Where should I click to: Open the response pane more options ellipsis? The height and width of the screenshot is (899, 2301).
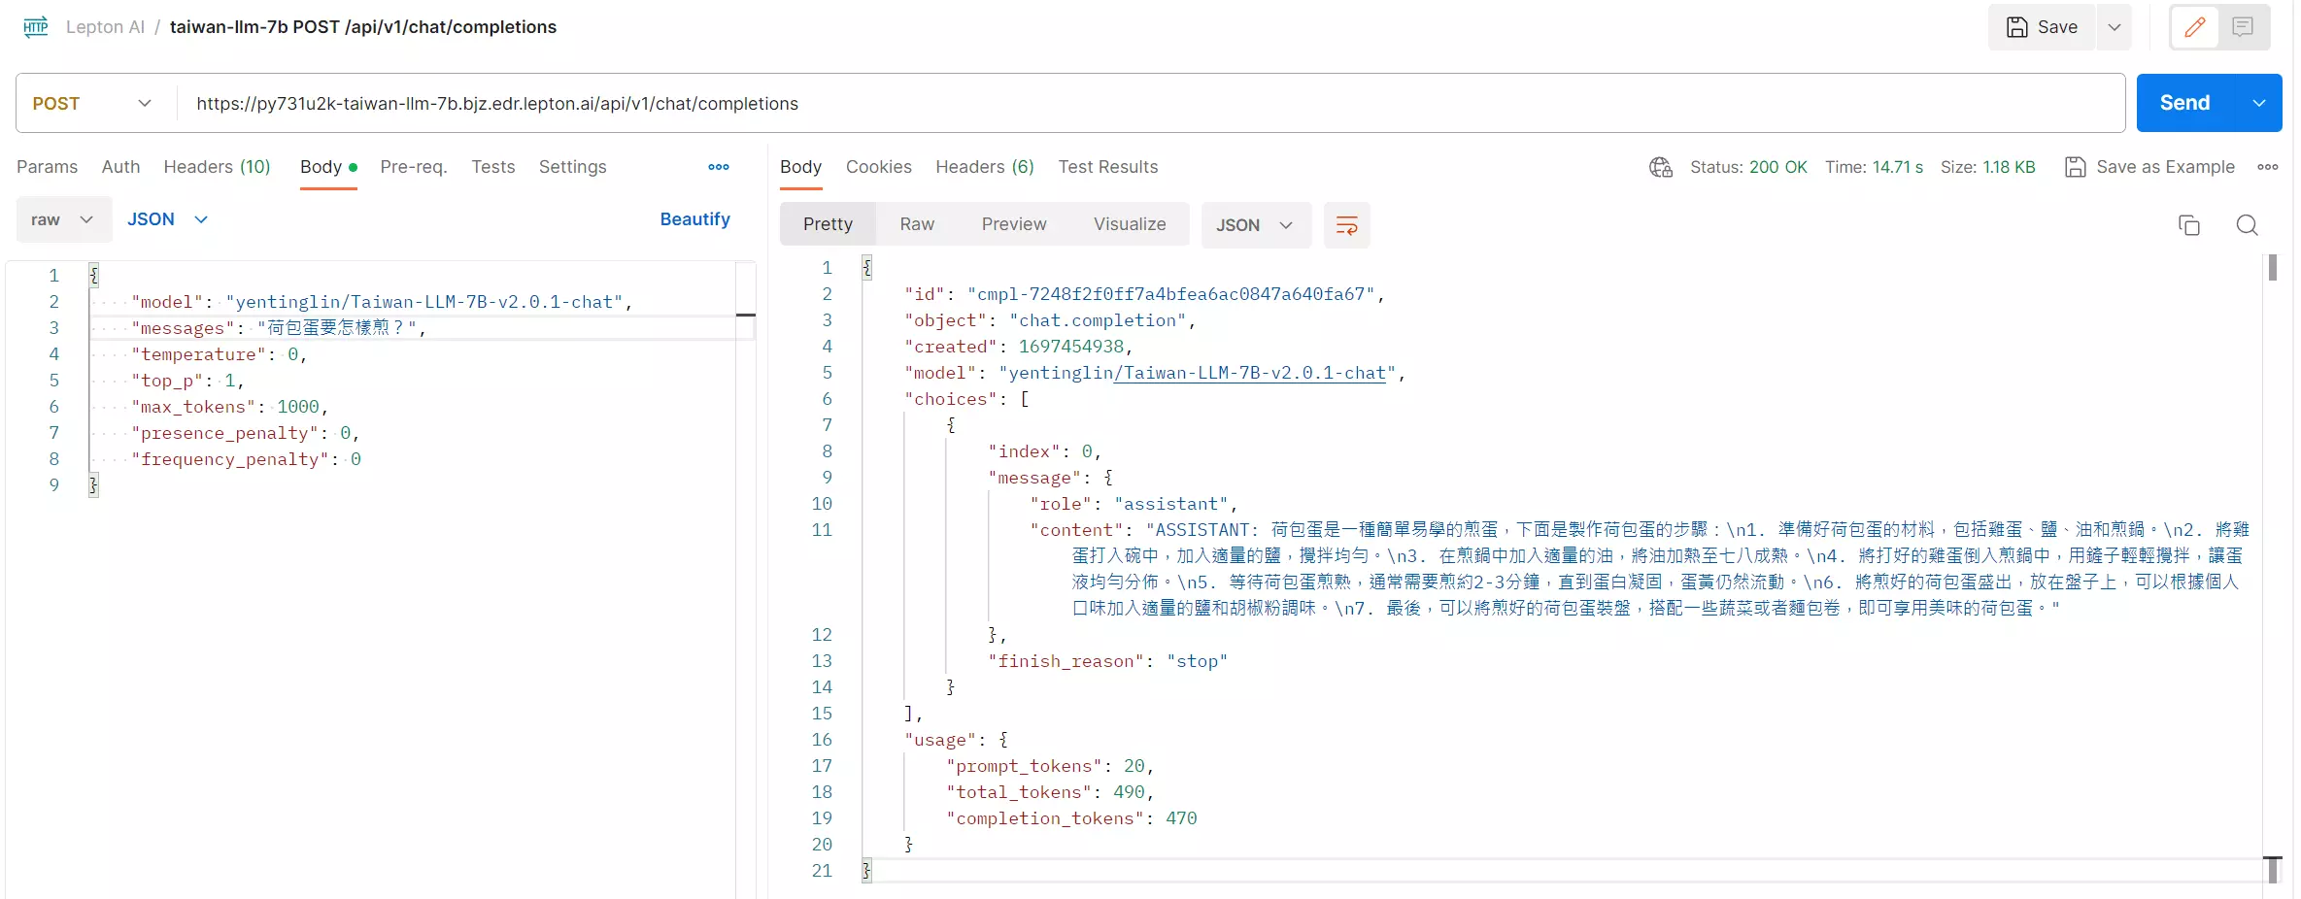2268,167
